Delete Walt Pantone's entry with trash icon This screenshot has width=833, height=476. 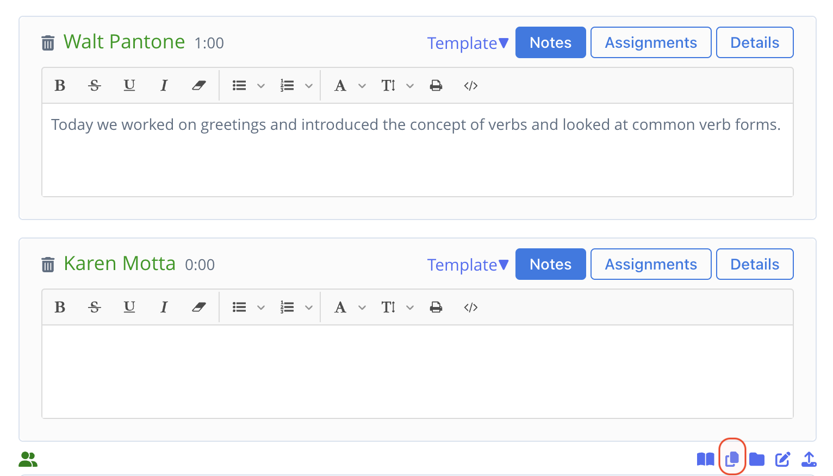(48, 42)
